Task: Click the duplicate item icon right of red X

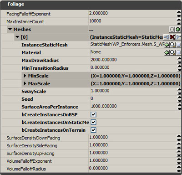Action: (178, 37)
